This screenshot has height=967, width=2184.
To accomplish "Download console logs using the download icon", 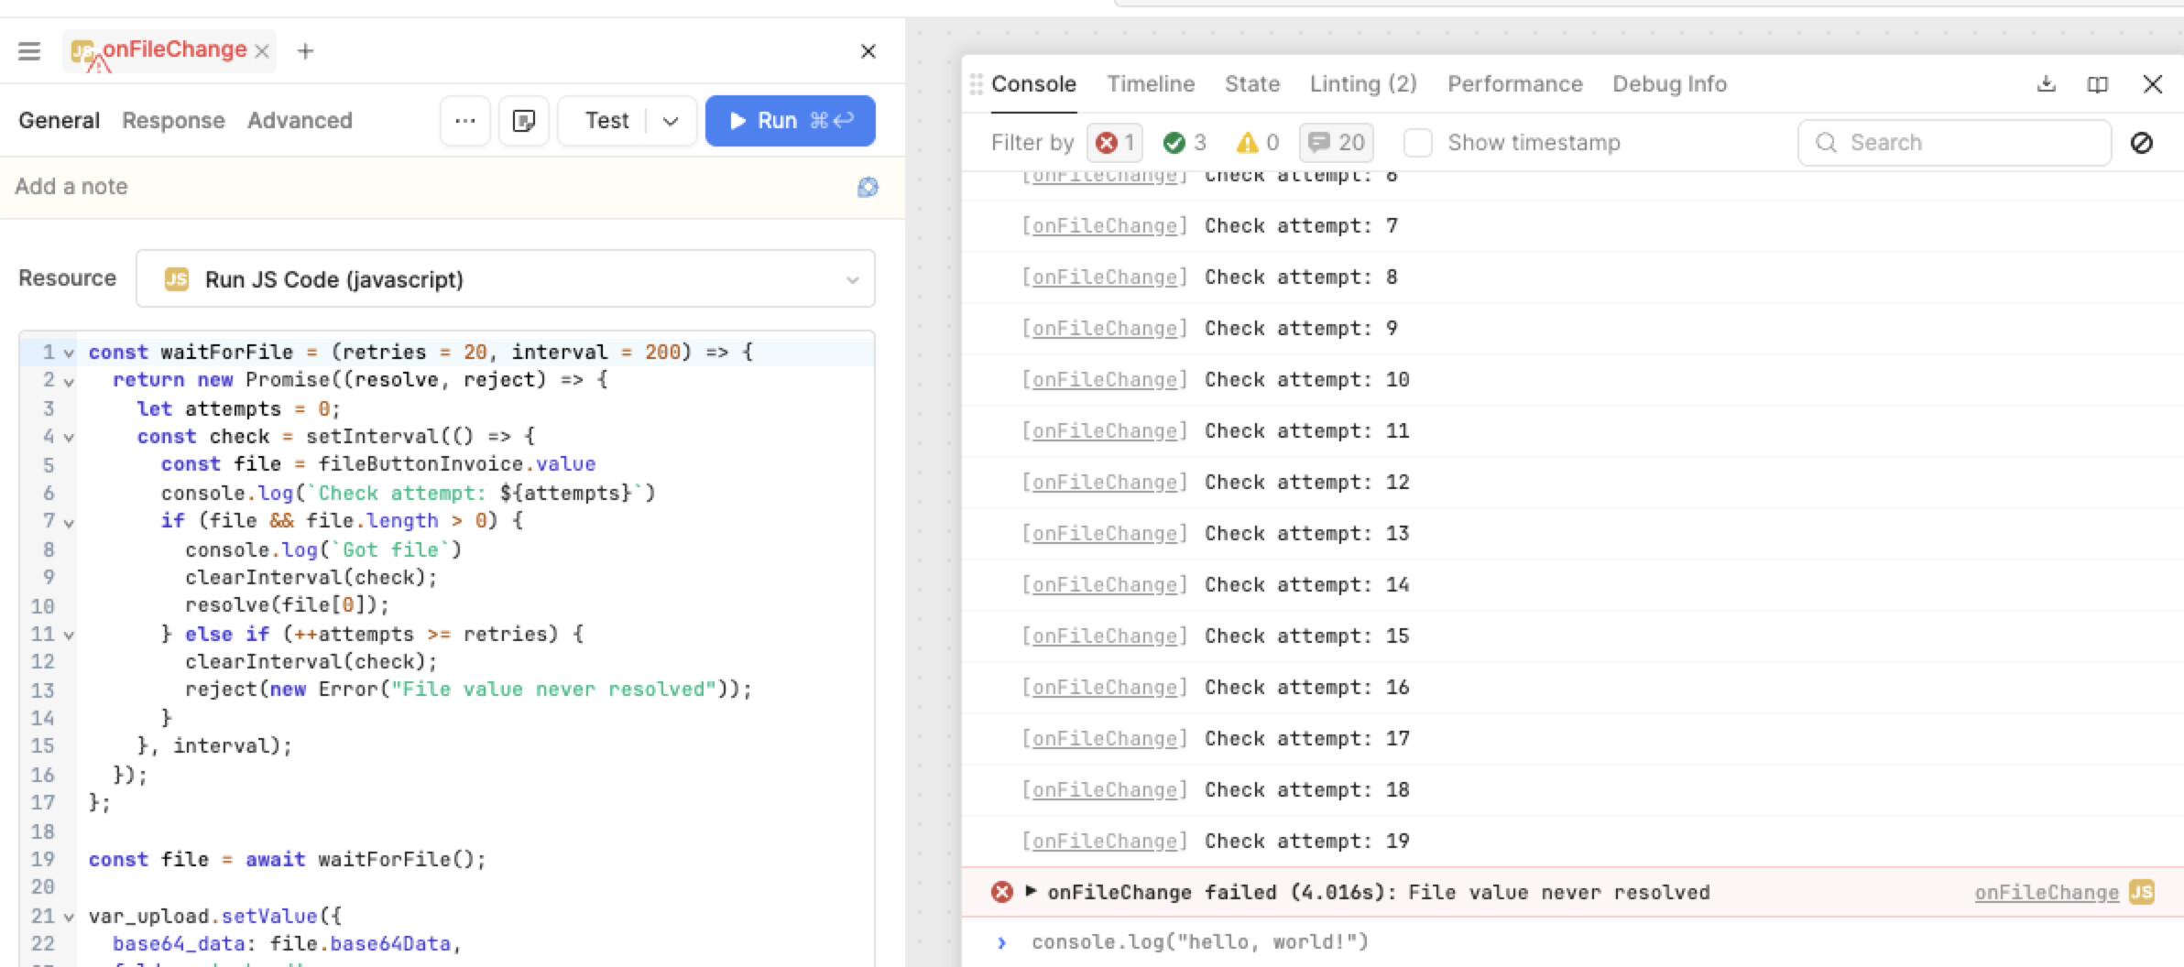I will click(x=2046, y=84).
